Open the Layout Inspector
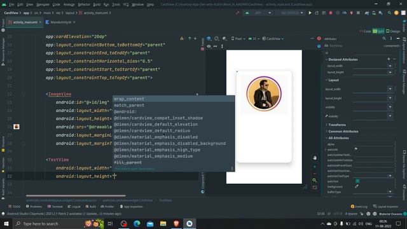 click(x=386, y=206)
